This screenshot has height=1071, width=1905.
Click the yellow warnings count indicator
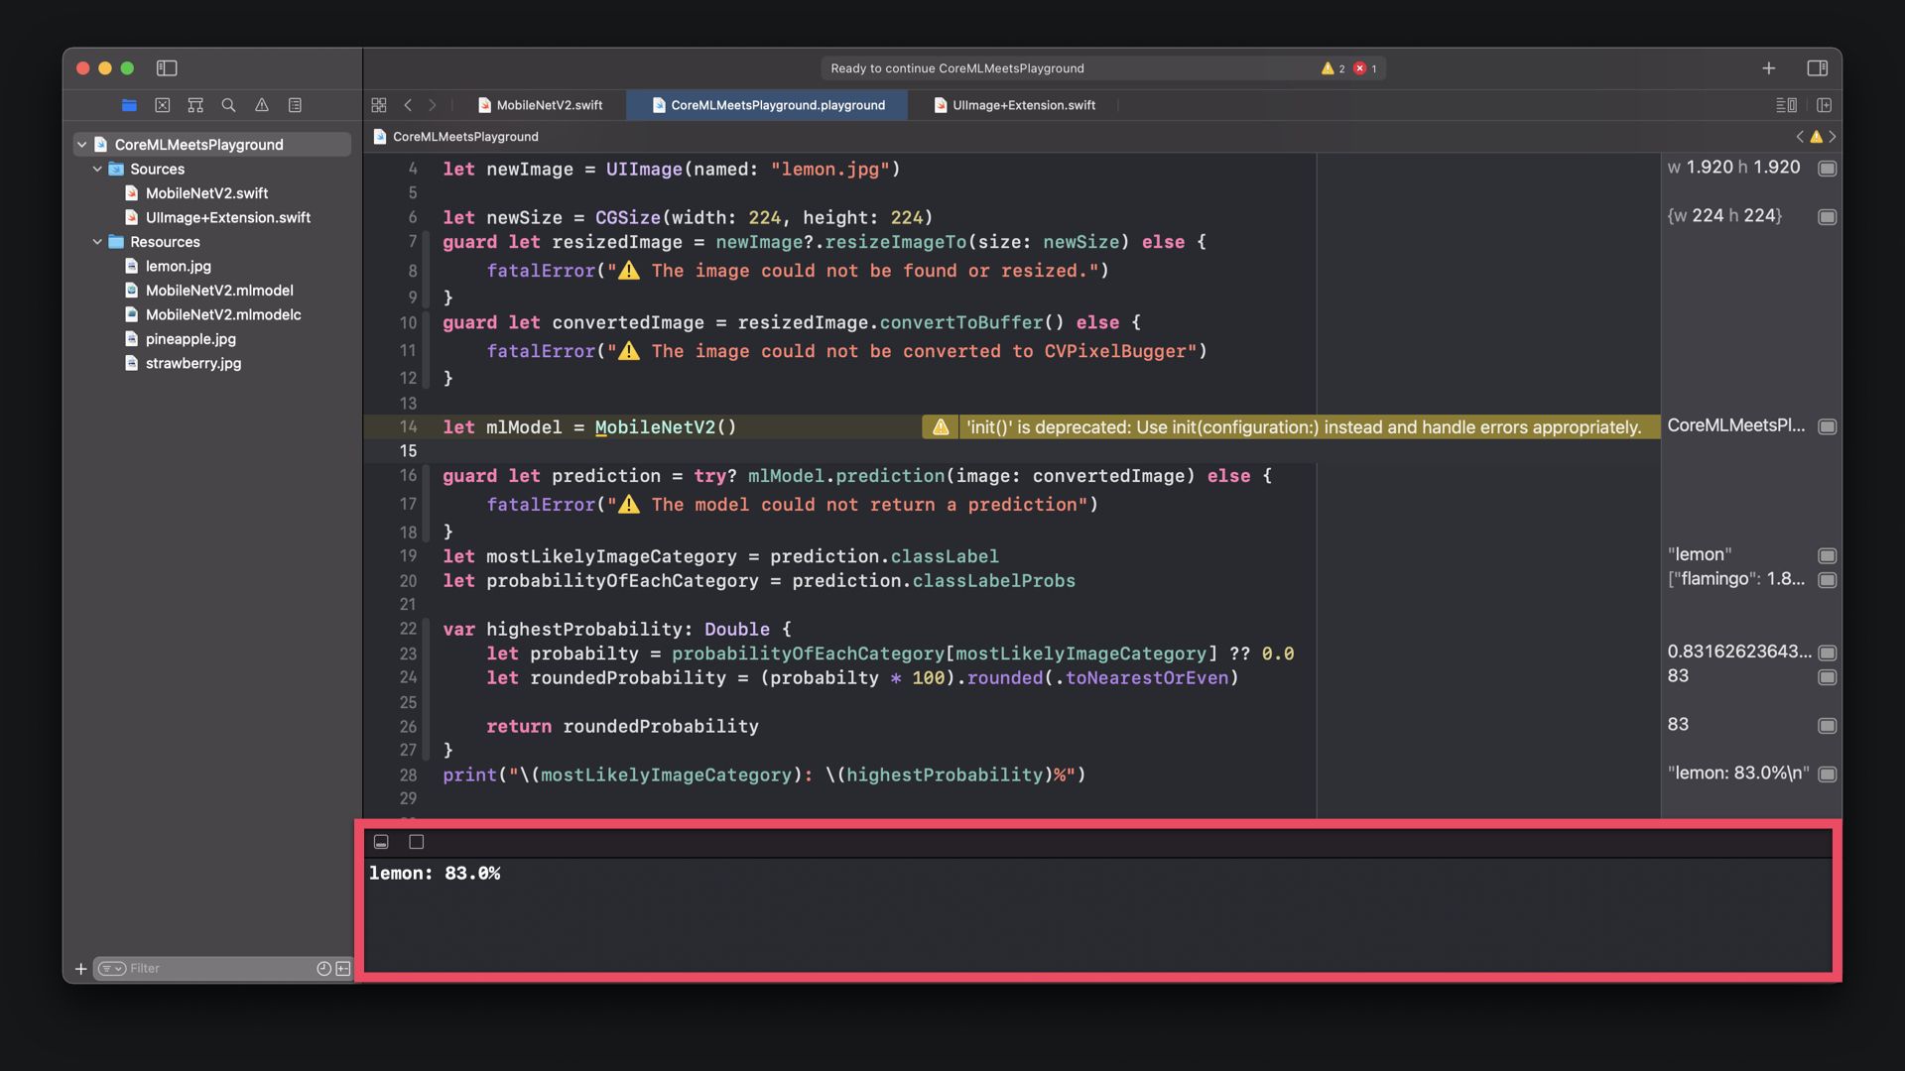pos(1333,68)
